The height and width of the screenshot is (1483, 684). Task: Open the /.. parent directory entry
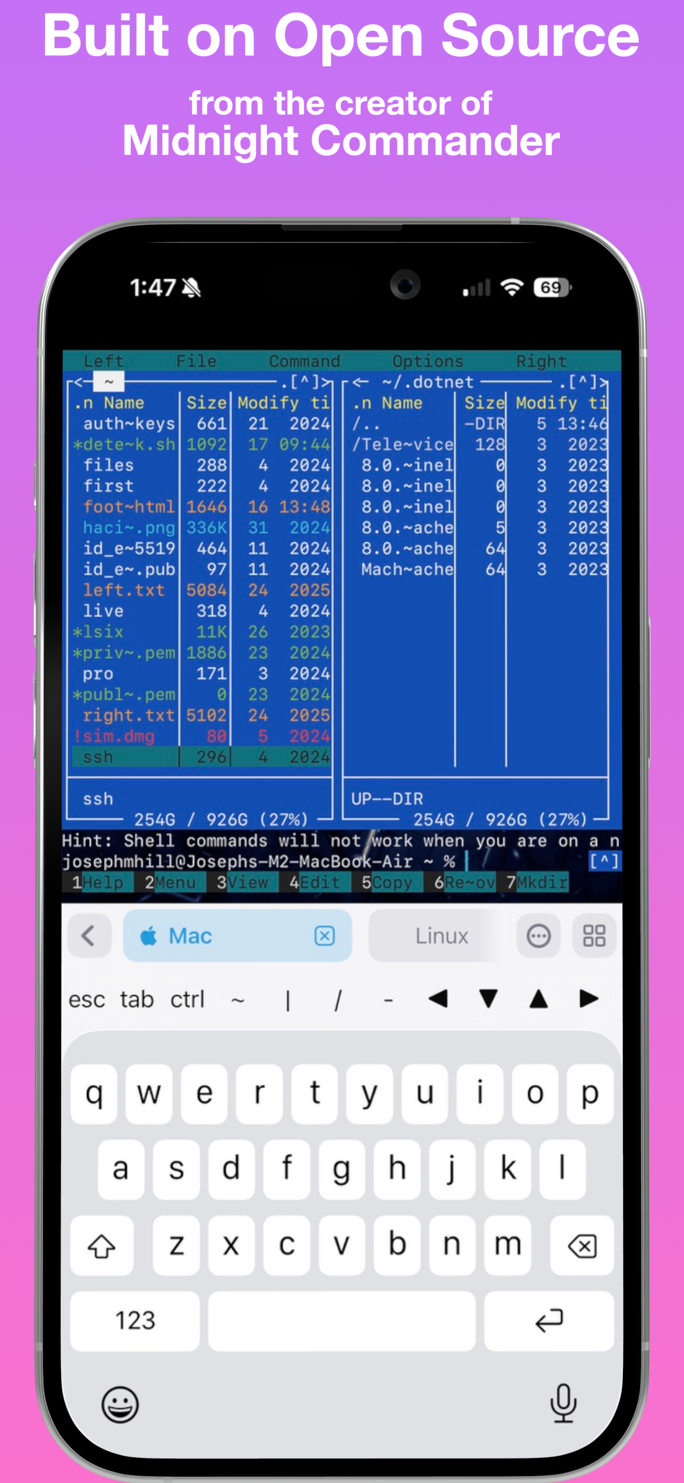pos(479,424)
